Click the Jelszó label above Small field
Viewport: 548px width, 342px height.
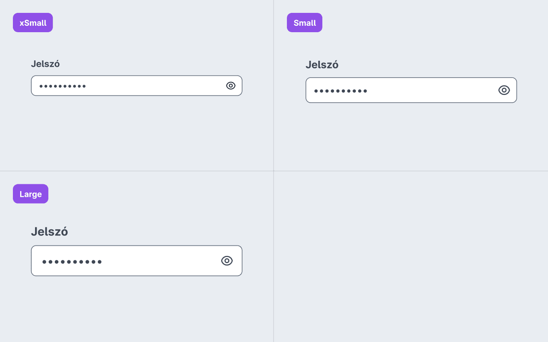pyautogui.click(x=322, y=64)
